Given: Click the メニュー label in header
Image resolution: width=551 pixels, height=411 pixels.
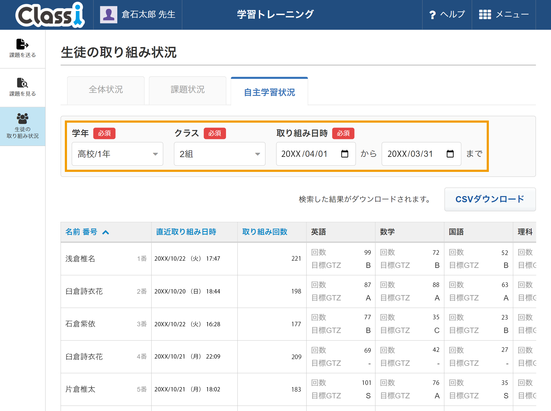Looking at the screenshot, I should [512, 14].
